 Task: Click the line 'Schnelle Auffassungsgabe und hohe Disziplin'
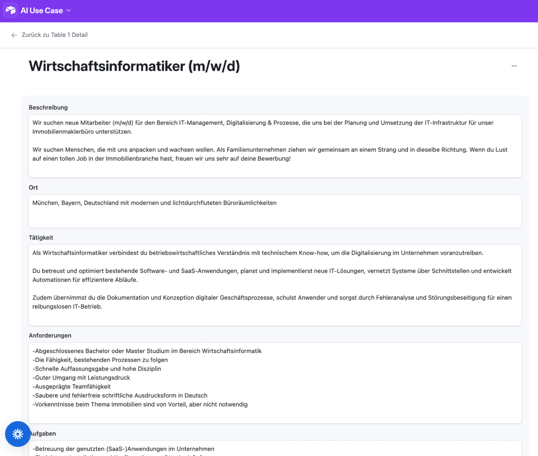[x=97, y=369]
